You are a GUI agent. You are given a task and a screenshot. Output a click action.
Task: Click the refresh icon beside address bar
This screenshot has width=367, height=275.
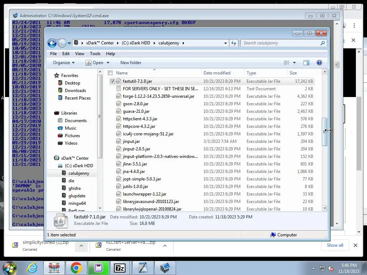pyautogui.click(x=234, y=43)
